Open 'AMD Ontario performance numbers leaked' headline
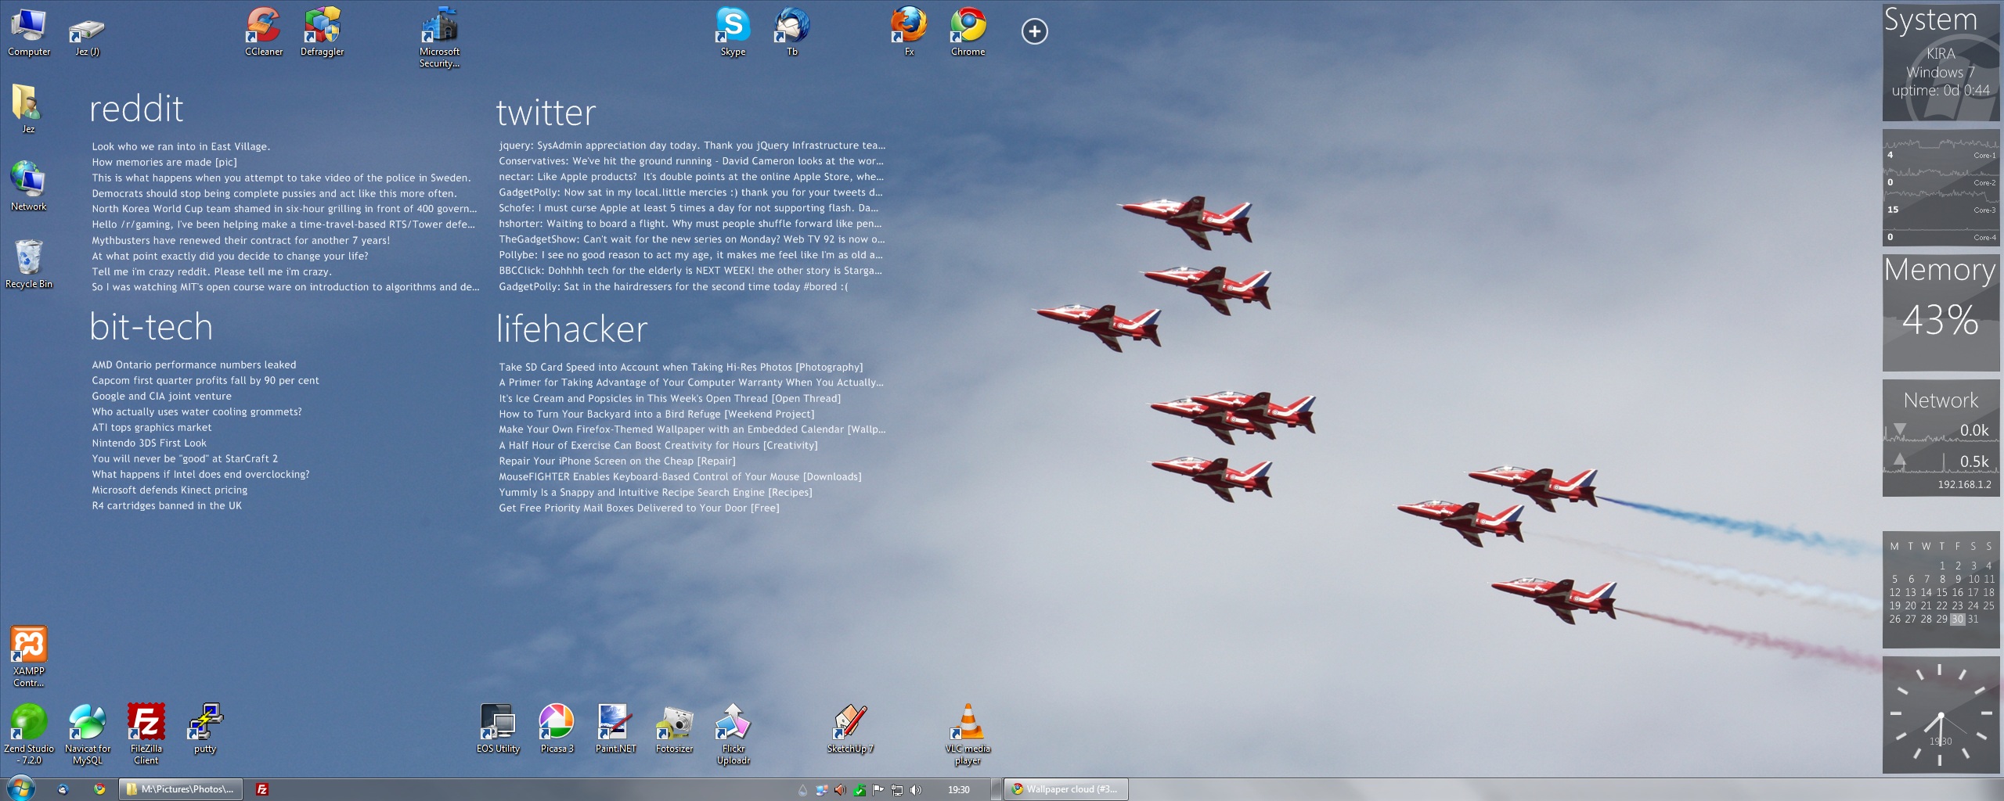Viewport: 2004px width, 801px height. tap(193, 365)
